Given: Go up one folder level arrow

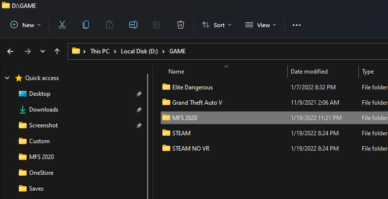Looking at the screenshot, I should [x=57, y=51].
